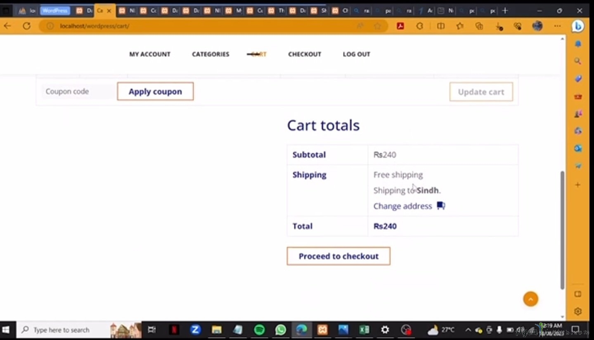This screenshot has width=594, height=340.
Task: Show hidden system tray icons arrow
Action: coord(468,330)
